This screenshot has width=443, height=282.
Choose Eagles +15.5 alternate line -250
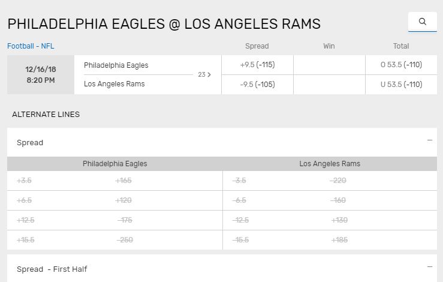pyautogui.click(x=114, y=240)
